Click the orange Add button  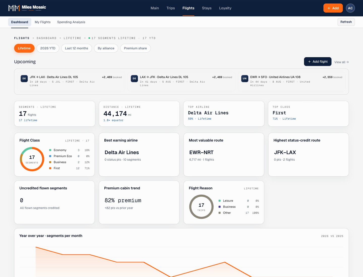coord(333,8)
